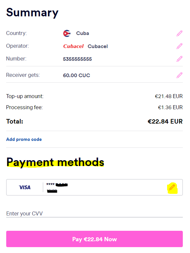
Task: Edit the phone Number via pencil icon
Action: click(x=179, y=59)
